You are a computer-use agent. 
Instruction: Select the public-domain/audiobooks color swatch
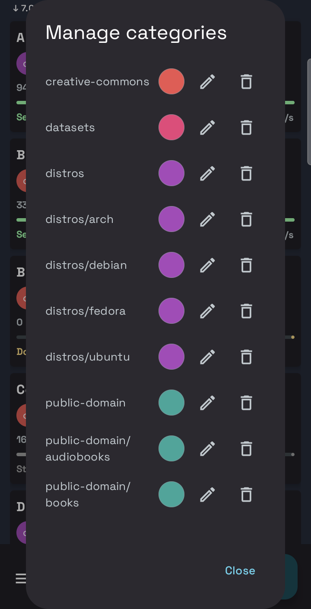click(171, 448)
